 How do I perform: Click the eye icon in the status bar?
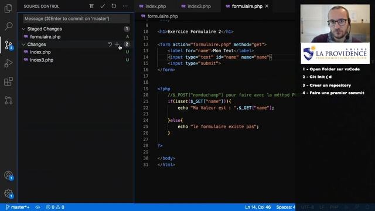[37, 207]
